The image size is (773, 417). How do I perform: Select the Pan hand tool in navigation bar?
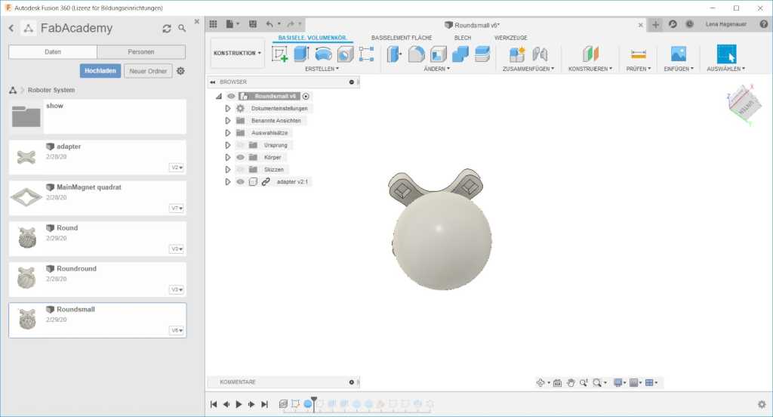(x=571, y=383)
